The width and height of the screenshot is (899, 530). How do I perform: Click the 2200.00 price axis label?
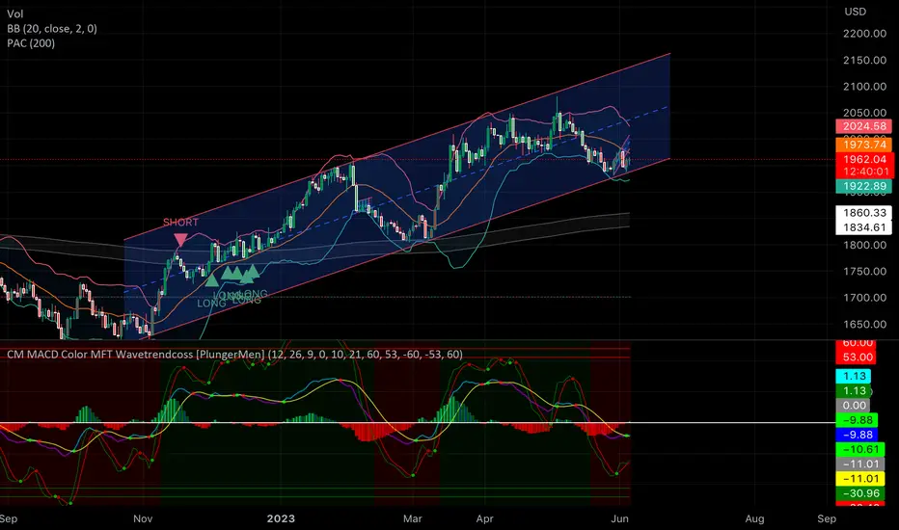tap(864, 33)
